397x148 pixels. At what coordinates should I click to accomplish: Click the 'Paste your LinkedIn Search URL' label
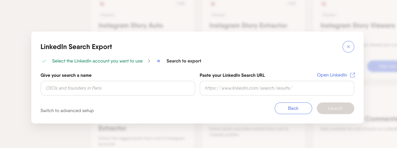(232, 75)
